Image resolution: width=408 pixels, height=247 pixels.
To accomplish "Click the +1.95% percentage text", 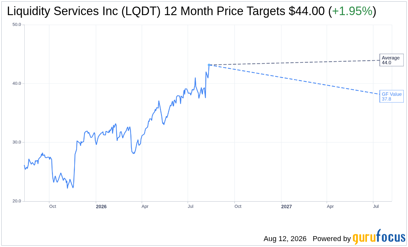I will pyautogui.click(x=352, y=11).
